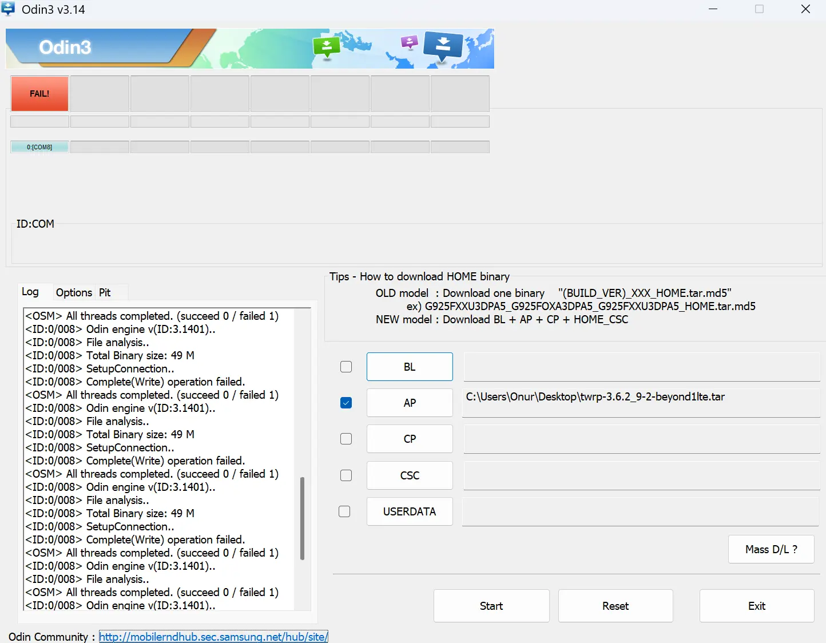
Task: Click the CP file button
Action: point(410,439)
